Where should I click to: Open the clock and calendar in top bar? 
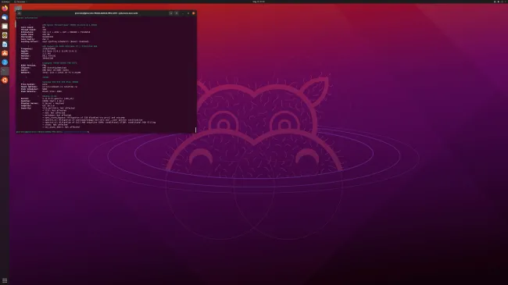coord(259,2)
